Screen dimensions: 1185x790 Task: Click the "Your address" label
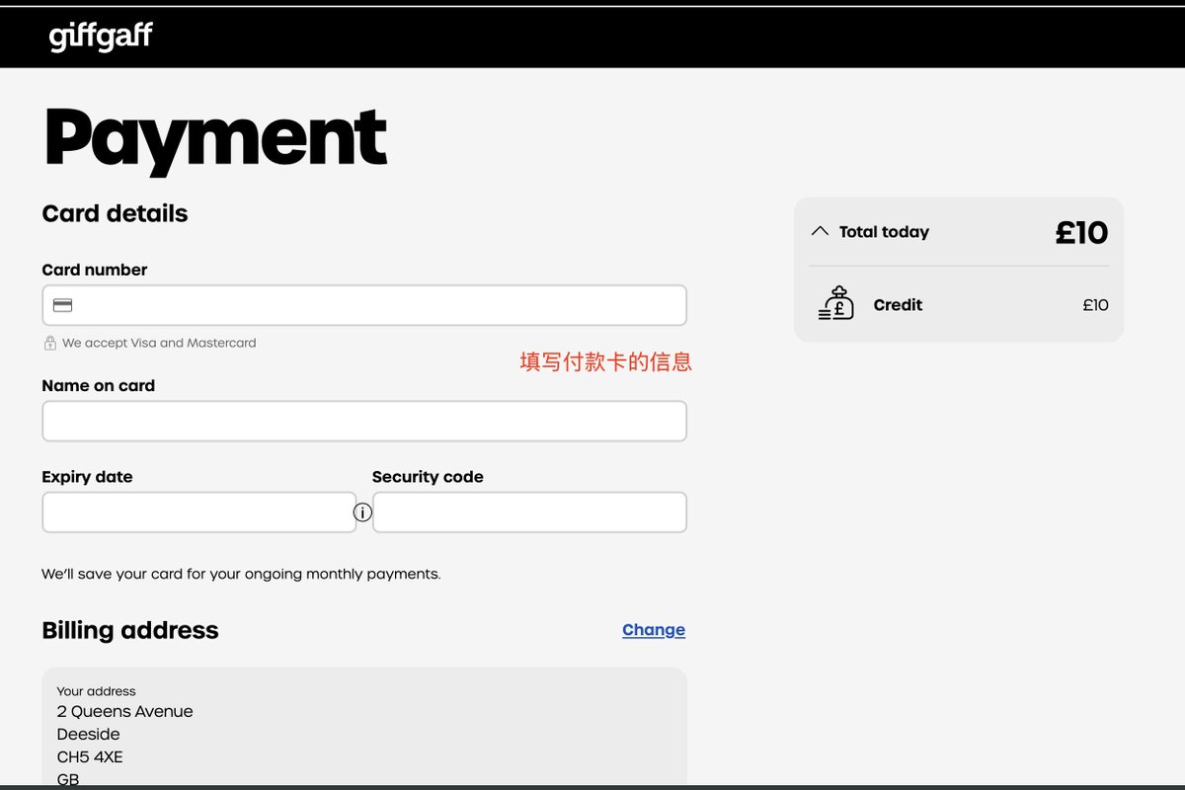coord(96,691)
